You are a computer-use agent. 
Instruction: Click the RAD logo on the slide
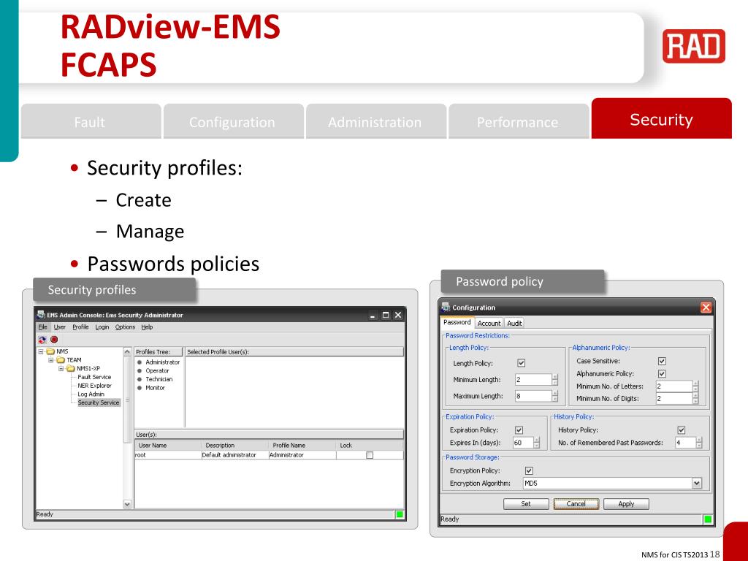tap(694, 46)
